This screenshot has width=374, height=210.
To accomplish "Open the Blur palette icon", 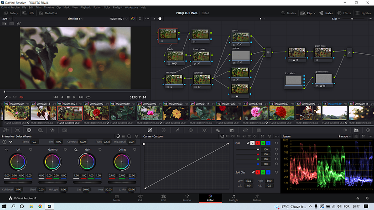I will point(218,130).
